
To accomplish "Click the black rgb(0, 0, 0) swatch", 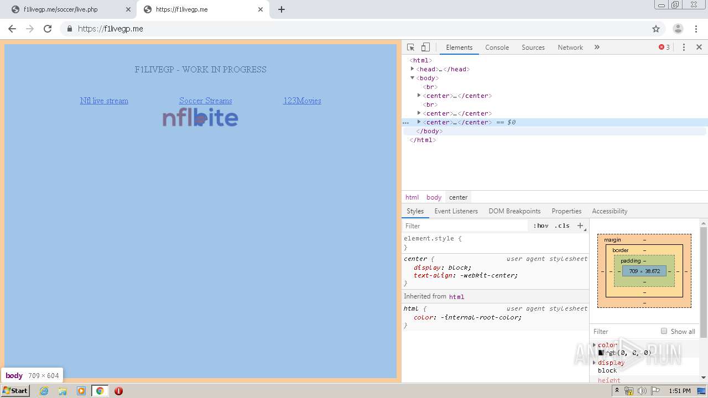I will click(x=601, y=353).
